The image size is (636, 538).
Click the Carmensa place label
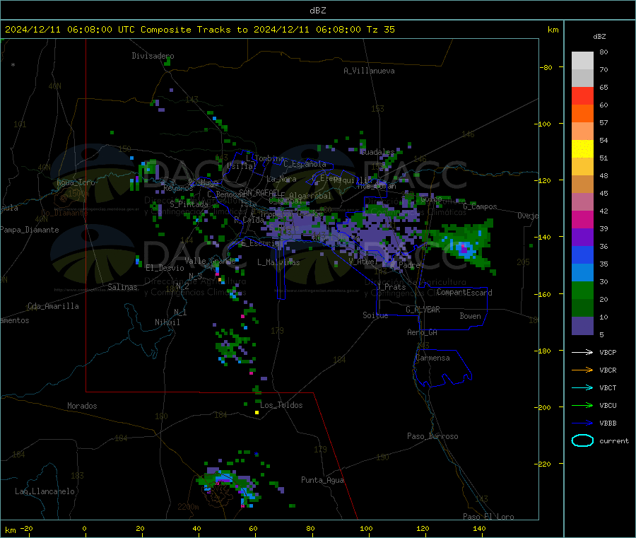[x=432, y=358]
